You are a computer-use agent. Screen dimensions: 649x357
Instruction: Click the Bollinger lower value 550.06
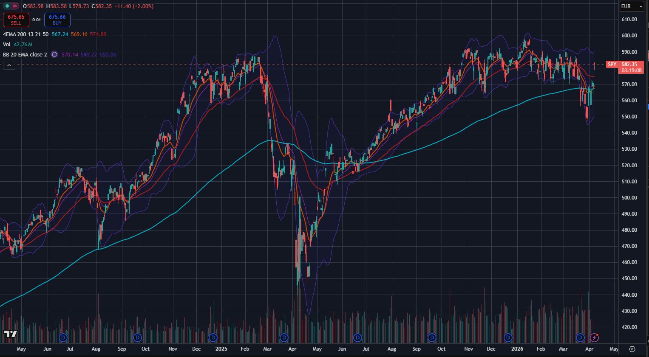pos(108,54)
